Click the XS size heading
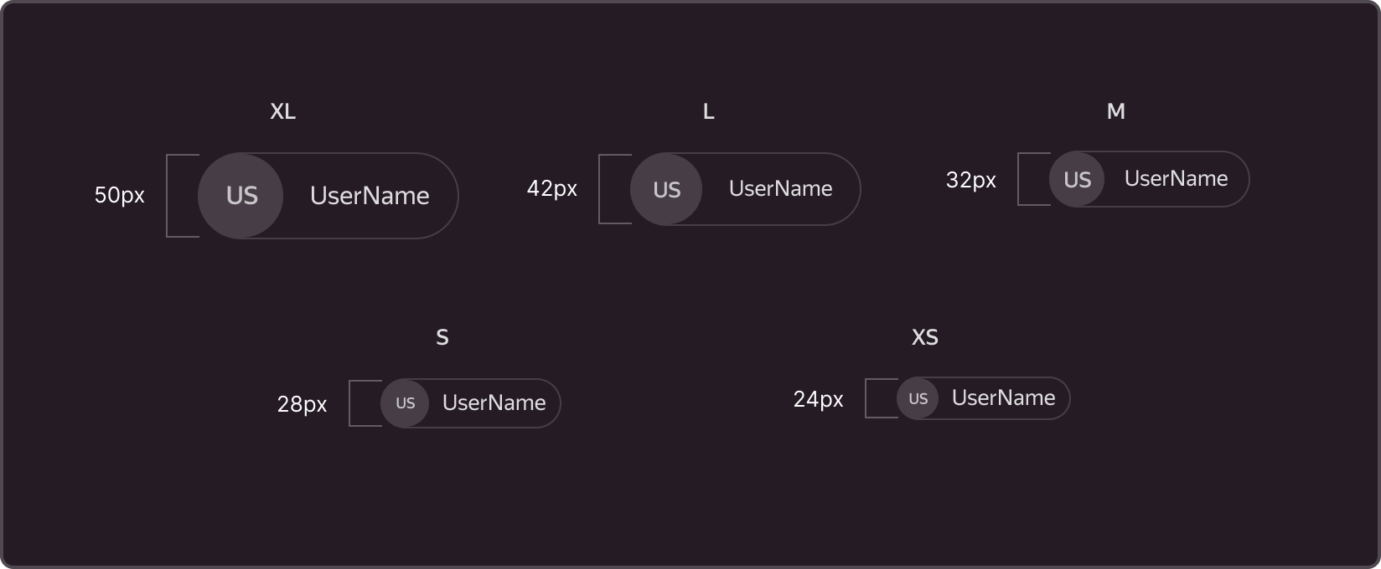This screenshot has height=569, width=1381. (x=924, y=337)
